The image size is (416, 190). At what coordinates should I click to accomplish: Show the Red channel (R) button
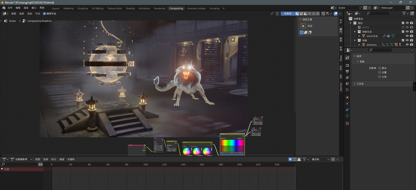coord(310,14)
